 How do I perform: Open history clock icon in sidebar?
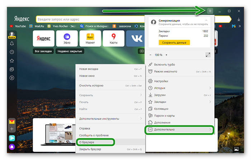point(12,52)
